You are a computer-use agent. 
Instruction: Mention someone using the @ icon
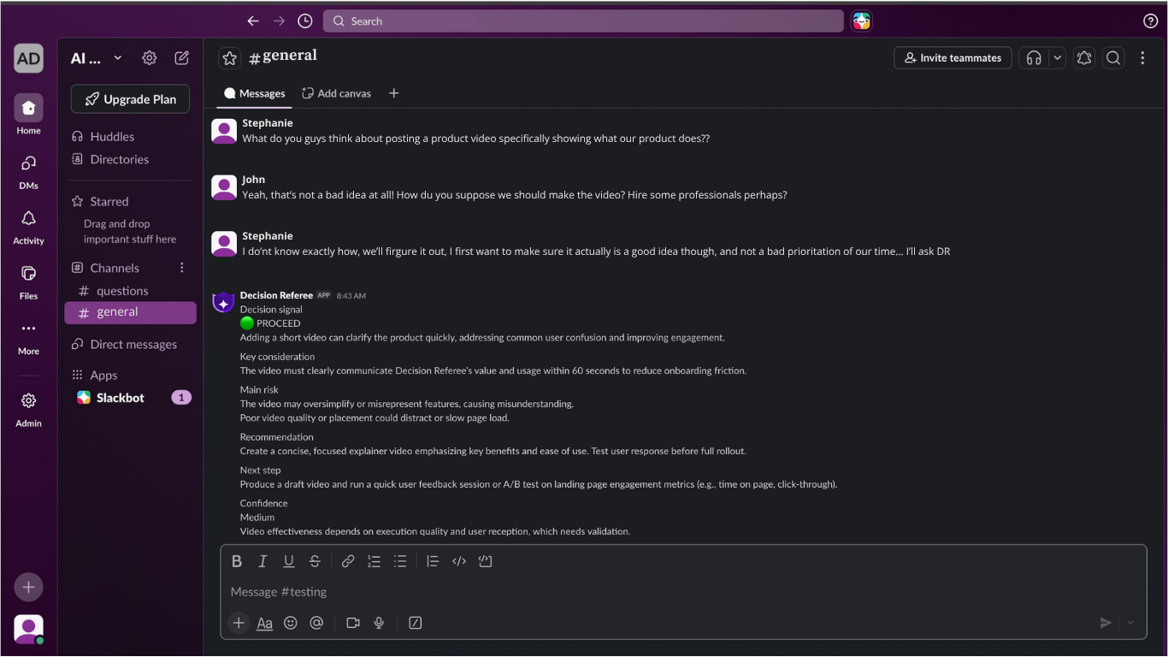316,623
